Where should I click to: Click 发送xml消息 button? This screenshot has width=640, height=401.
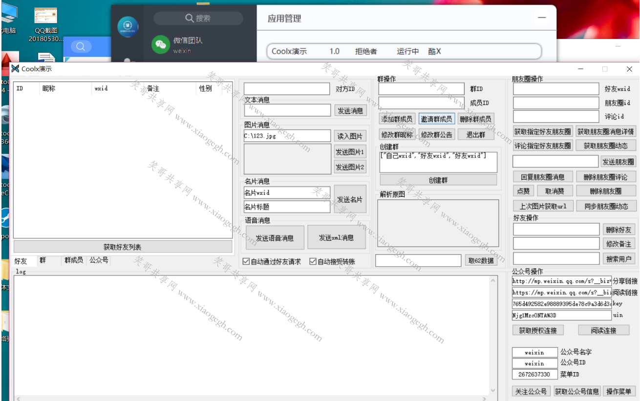pyautogui.click(x=337, y=237)
